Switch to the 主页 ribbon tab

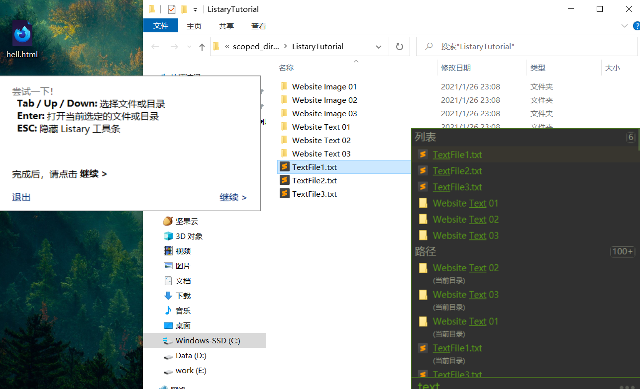click(194, 26)
